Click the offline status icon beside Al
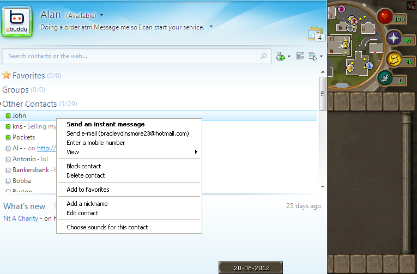Screen dimensions: 417x274 tap(8, 148)
